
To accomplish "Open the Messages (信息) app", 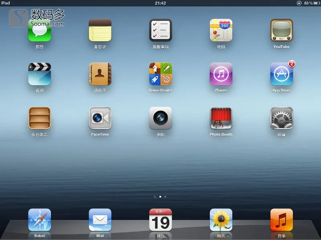I will (x=39, y=30).
